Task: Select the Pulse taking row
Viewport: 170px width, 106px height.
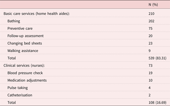Action: point(85,88)
